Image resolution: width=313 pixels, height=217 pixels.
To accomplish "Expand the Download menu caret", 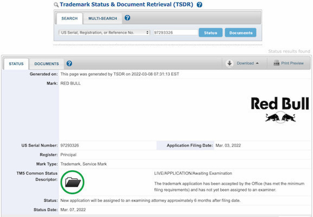I will pyautogui.click(x=257, y=63).
